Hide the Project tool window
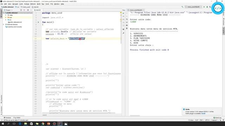Image resolution: width=225 pixels, height=126 pixels. coord(31,10)
